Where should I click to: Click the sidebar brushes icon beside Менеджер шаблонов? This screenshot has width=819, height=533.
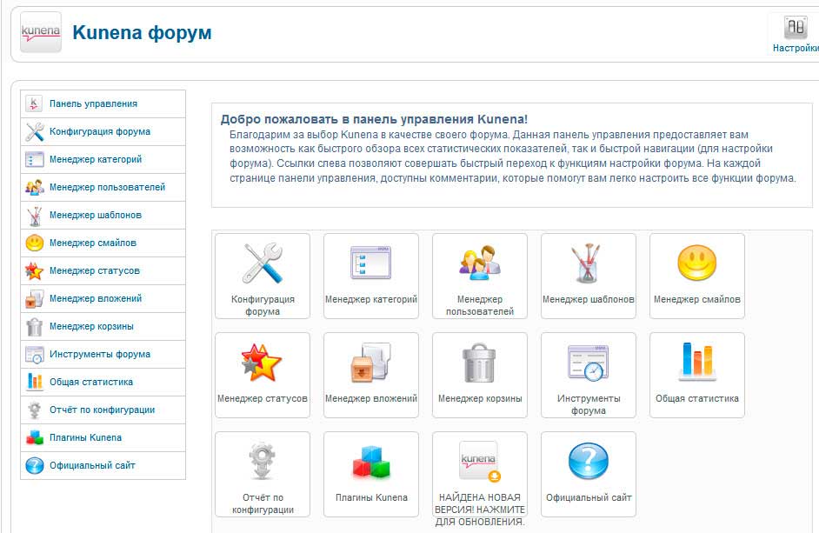(x=35, y=215)
